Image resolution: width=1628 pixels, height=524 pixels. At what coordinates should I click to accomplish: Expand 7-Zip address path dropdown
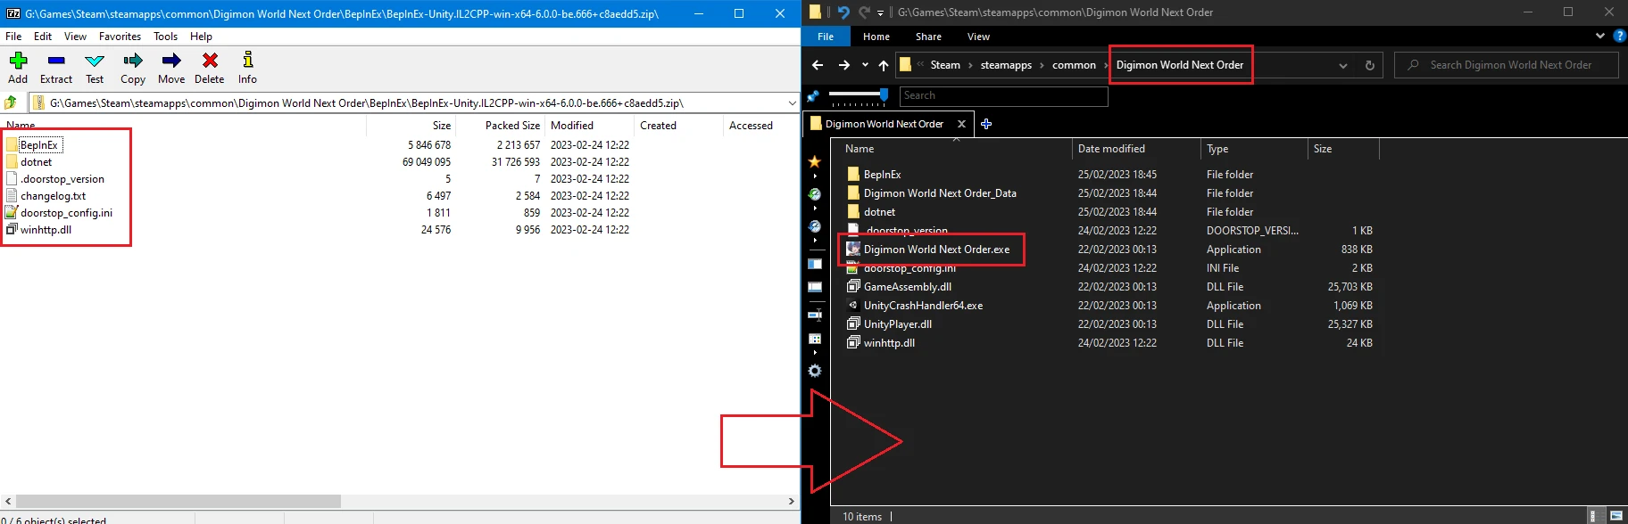tap(792, 103)
